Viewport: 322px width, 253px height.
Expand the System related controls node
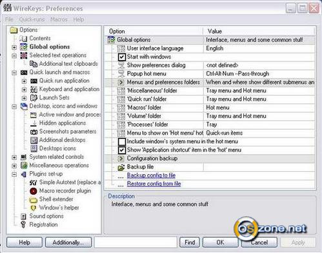[x=14, y=157]
